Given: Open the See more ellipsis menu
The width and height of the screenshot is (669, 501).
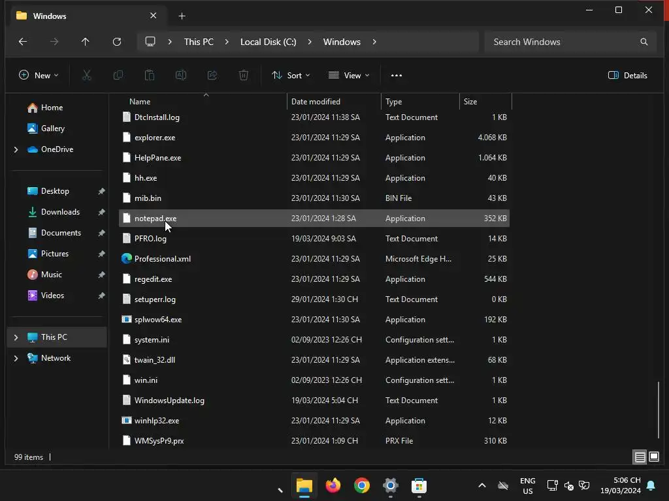Looking at the screenshot, I should 397,76.
